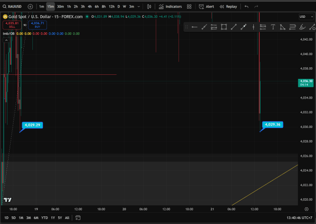Set date range to 6M
316x224 pixels.
[x=36, y=218]
